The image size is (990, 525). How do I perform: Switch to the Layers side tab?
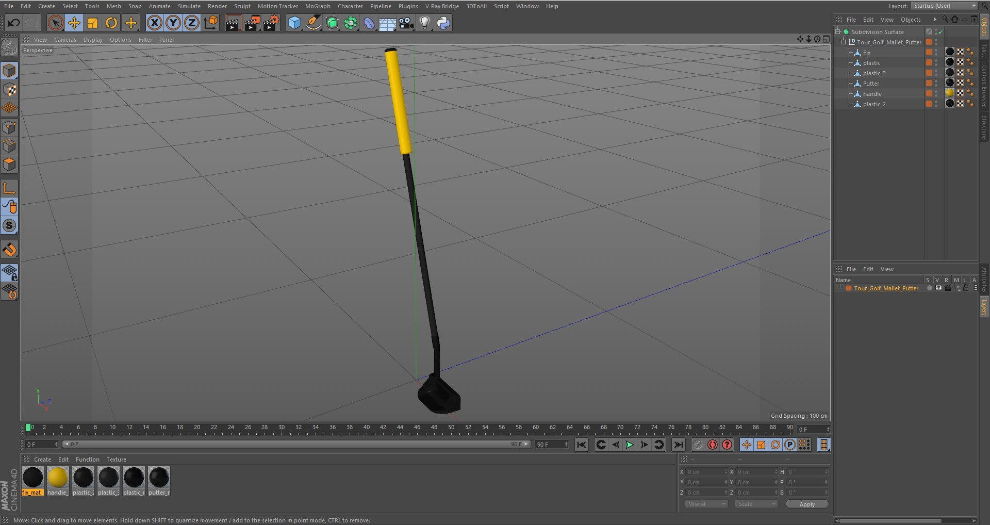pos(984,306)
